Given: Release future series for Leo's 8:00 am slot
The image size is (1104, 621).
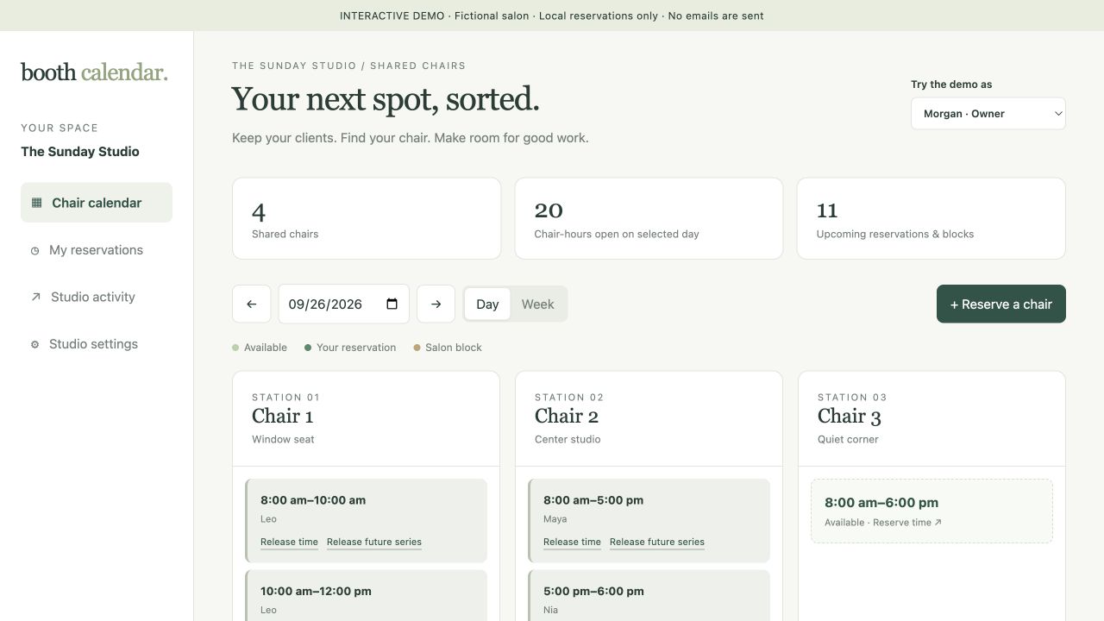Looking at the screenshot, I should click(374, 542).
